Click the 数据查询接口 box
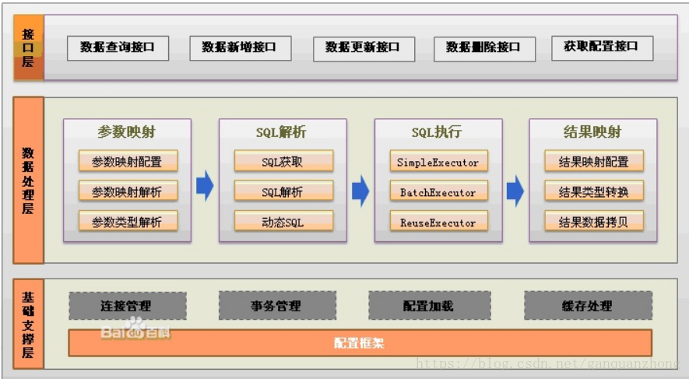Image resolution: width=689 pixels, height=379 pixels. (118, 48)
